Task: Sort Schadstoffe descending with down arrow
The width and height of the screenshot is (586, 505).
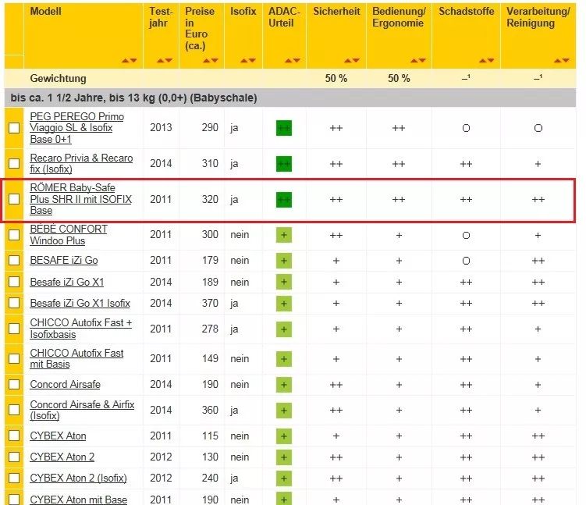Action: click(491, 60)
